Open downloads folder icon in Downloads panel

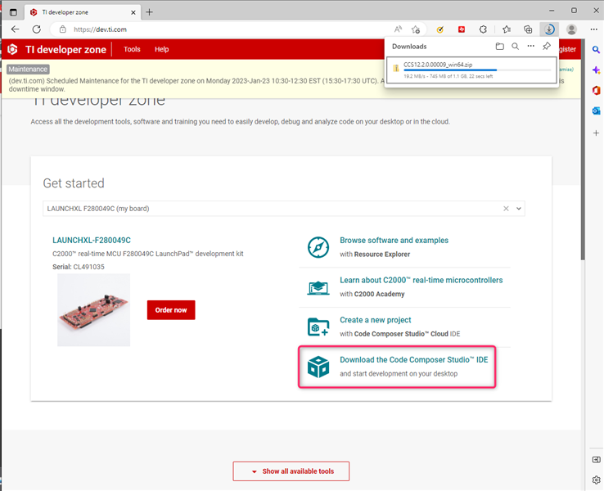(x=499, y=46)
